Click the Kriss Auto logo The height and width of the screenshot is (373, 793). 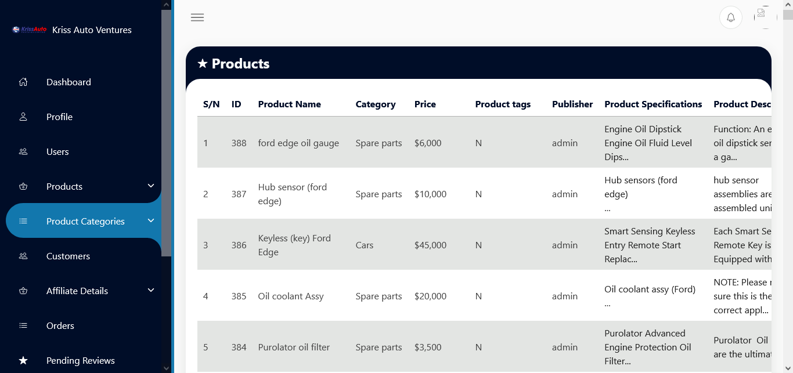[x=30, y=30]
